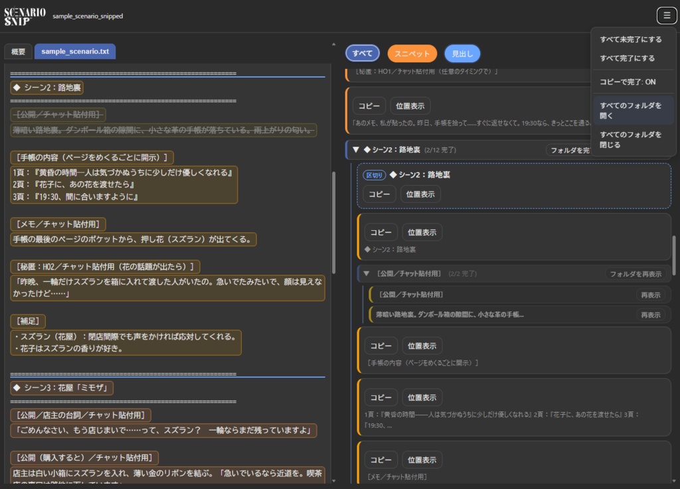This screenshot has height=489, width=680.
Task: Click ◆シーン3：花屋「ミモザ」 heading
Action: click(x=62, y=387)
